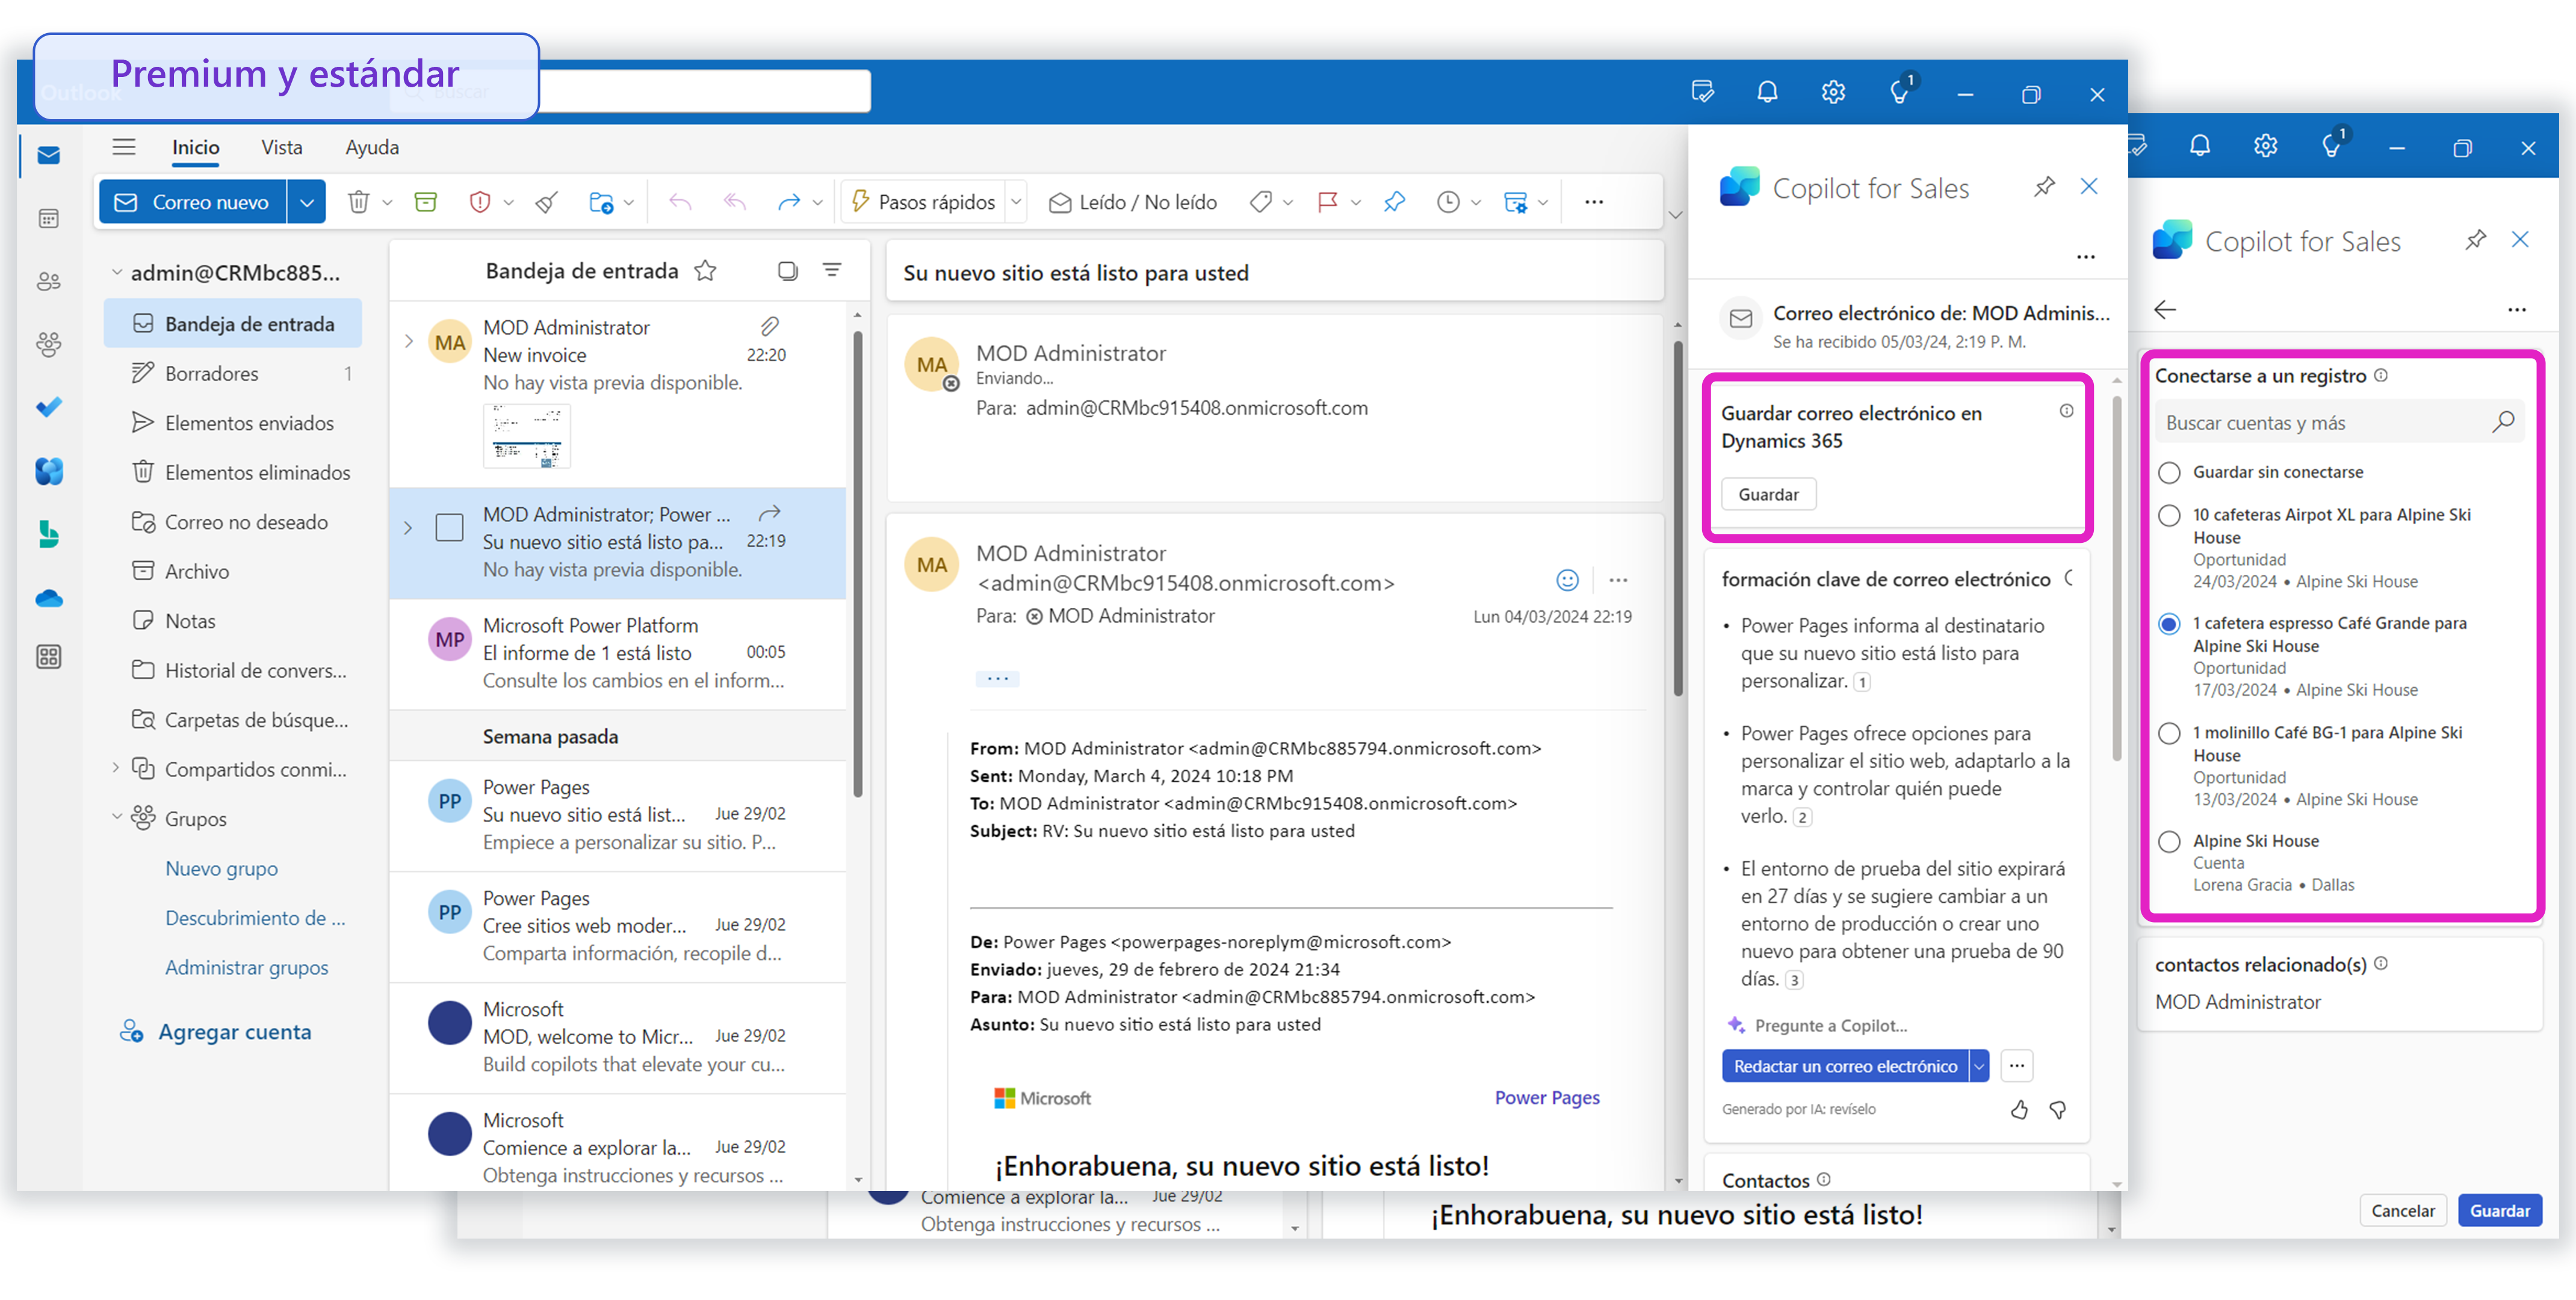Switch to the Vista tab

(x=281, y=147)
